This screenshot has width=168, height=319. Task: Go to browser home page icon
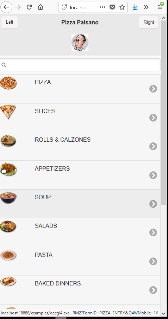[x=41, y=7]
